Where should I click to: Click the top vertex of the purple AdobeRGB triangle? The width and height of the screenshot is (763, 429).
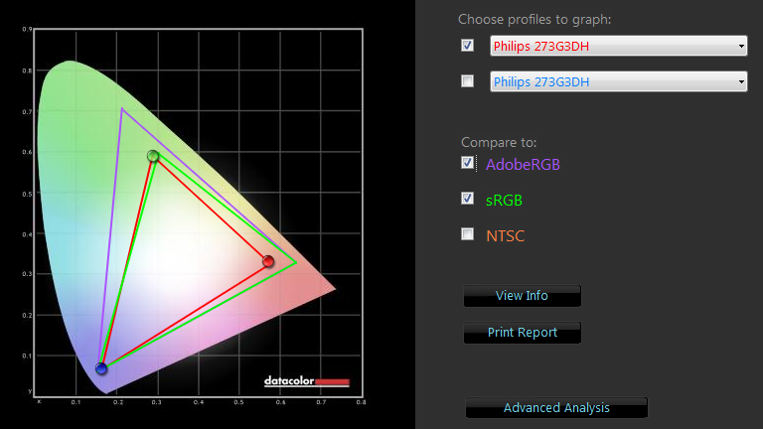click(x=122, y=108)
